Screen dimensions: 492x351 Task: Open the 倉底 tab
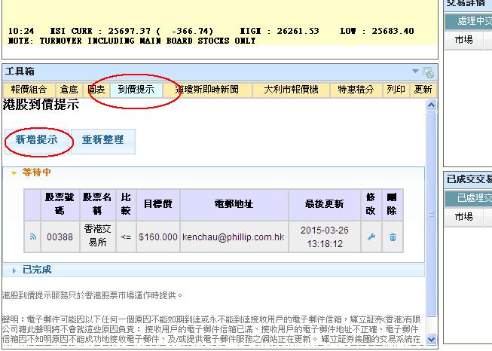point(69,90)
